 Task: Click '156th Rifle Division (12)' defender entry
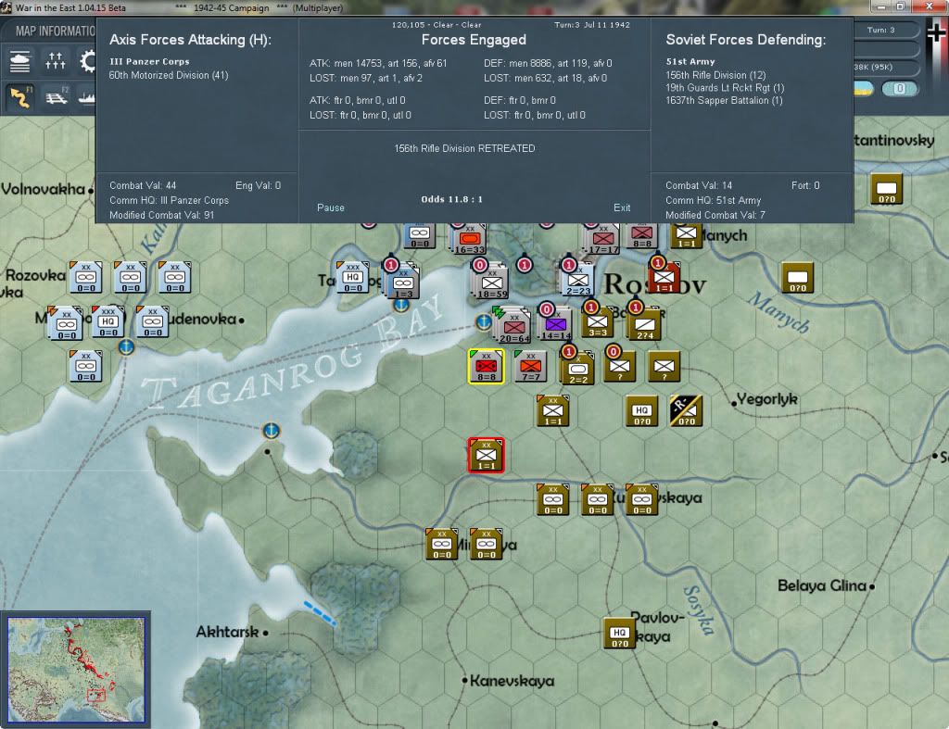(715, 75)
